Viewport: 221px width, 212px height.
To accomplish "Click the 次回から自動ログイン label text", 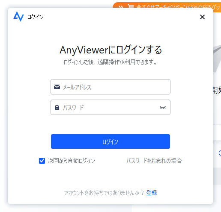I will tap(71, 161).
